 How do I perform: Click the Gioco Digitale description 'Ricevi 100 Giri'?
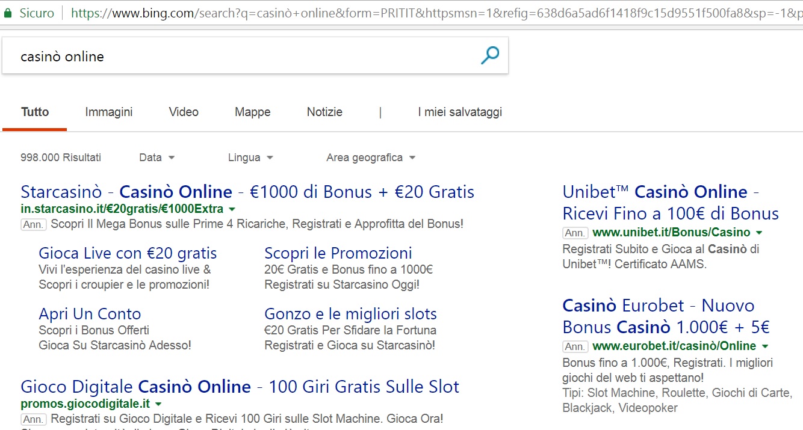[247, 418]
